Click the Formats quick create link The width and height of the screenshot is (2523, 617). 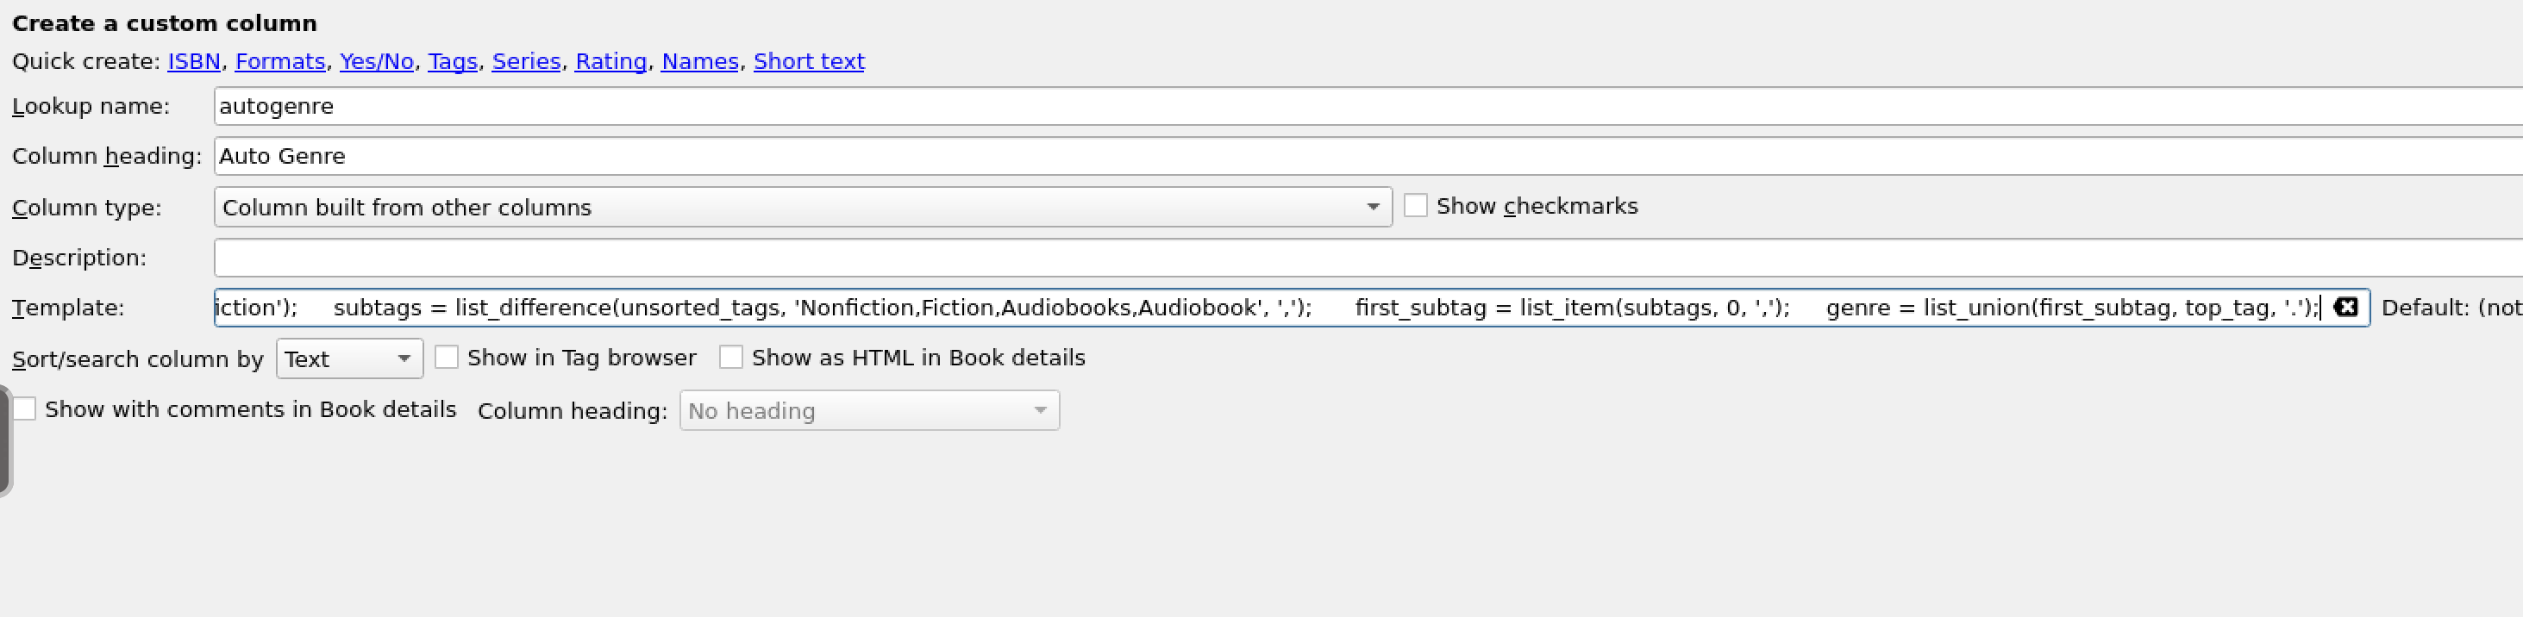coord(279,62)
